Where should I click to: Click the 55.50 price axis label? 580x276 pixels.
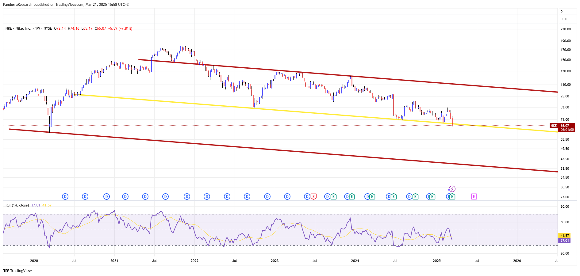click(x=565, y=139)
